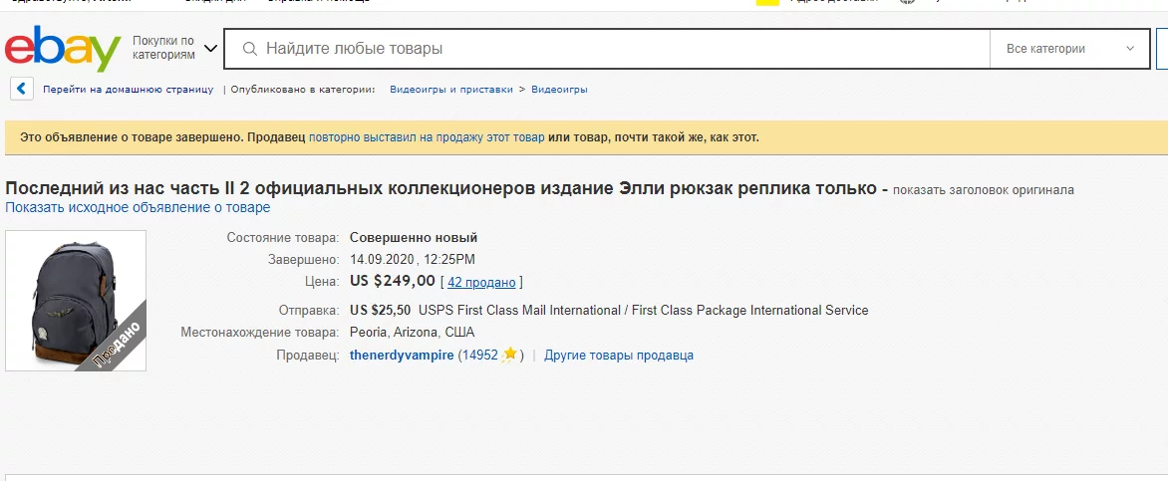
Task: Focus the 'Найдите любые товары' search field
Action: click(618, 49)
